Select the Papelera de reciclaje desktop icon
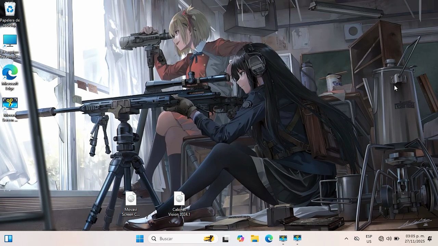 tap(10, 14)
